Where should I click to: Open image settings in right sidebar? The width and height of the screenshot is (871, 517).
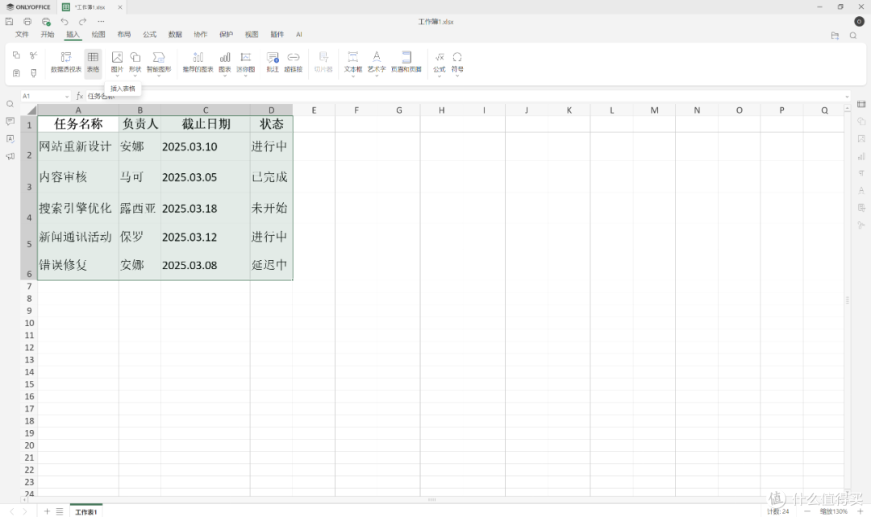click(x=861, y=139)
